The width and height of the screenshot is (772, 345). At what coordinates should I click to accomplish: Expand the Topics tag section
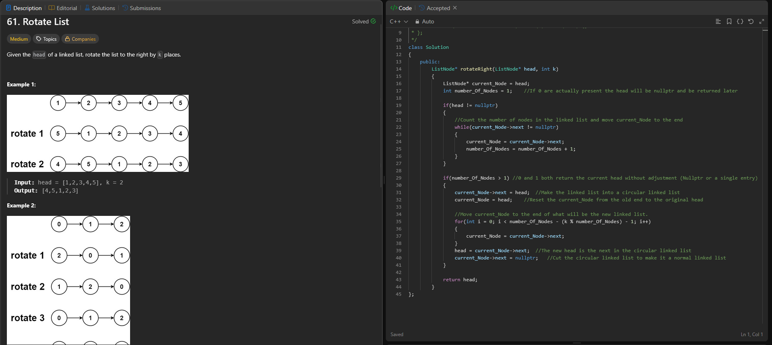pyautogui.click(x=46, y=39)
